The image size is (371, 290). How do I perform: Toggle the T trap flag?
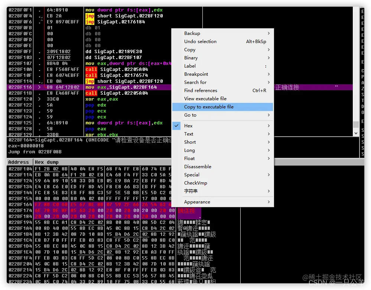pos(363,100)
